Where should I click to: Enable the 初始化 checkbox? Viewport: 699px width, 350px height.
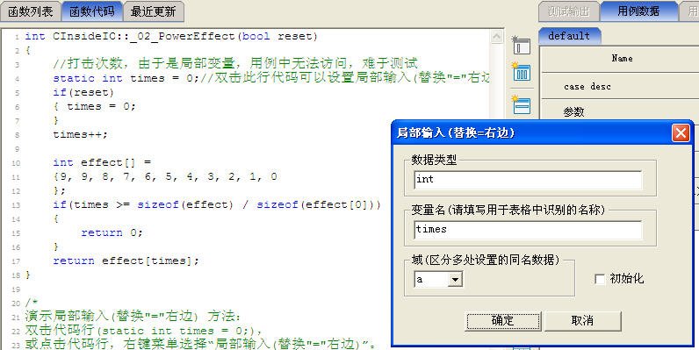click(x=600, y=279)
